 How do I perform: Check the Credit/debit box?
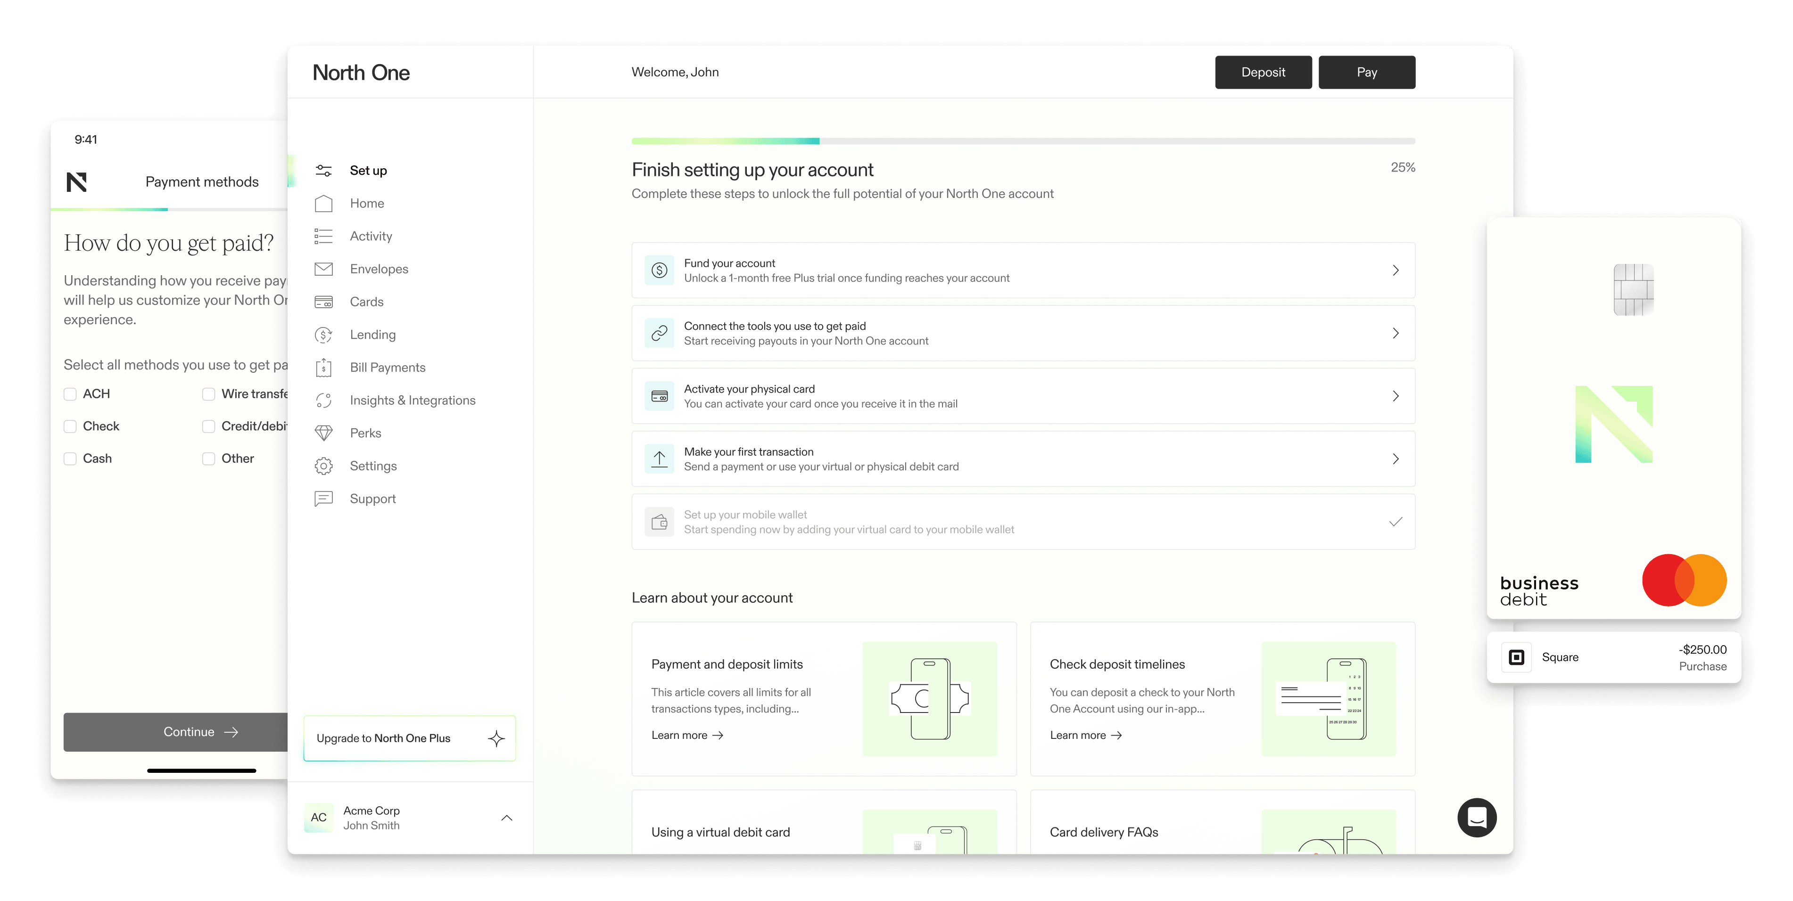tap(209, 426)
